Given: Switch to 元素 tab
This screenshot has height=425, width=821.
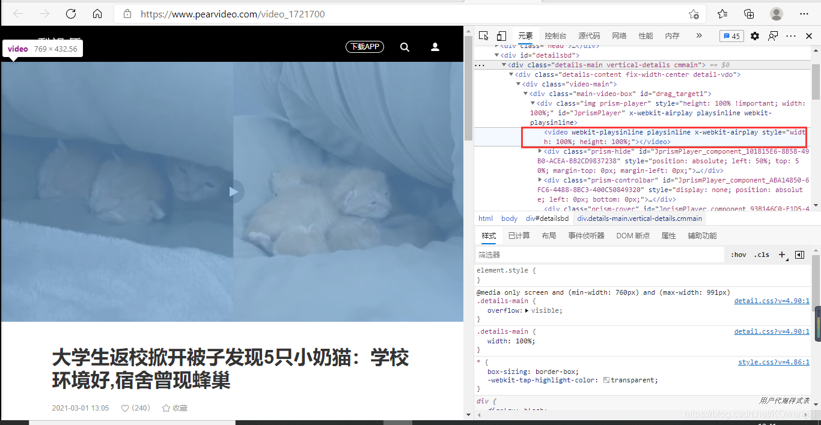Looking at the screenshot, I should [x=525, y=36].
